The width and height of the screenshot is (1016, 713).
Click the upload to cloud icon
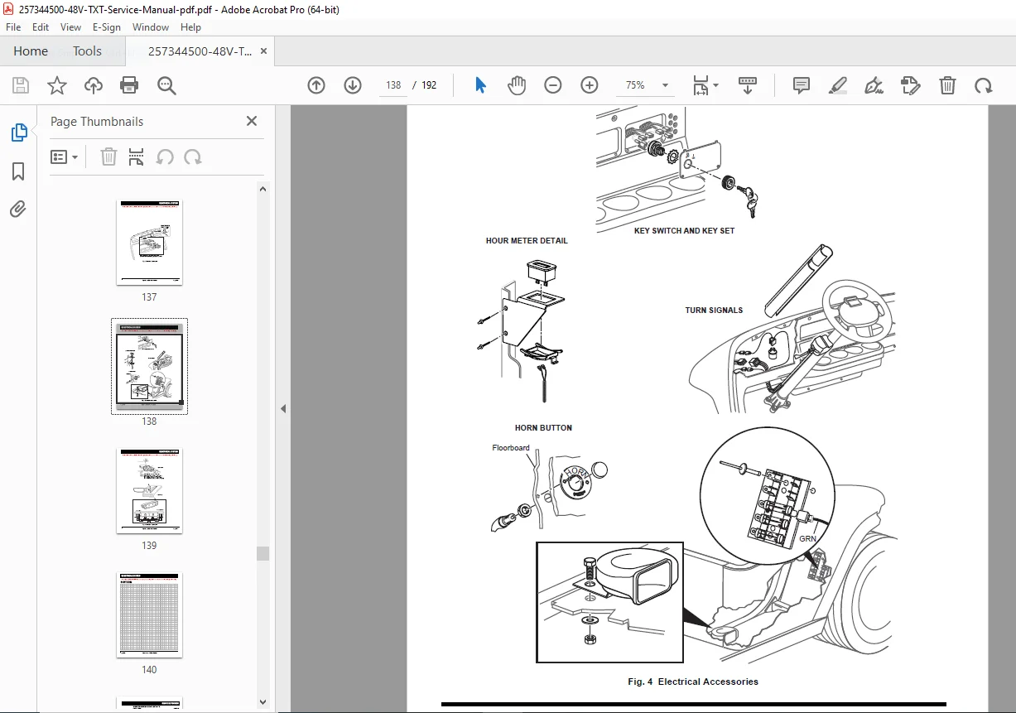pyautogui.click(x=93, y=85)
